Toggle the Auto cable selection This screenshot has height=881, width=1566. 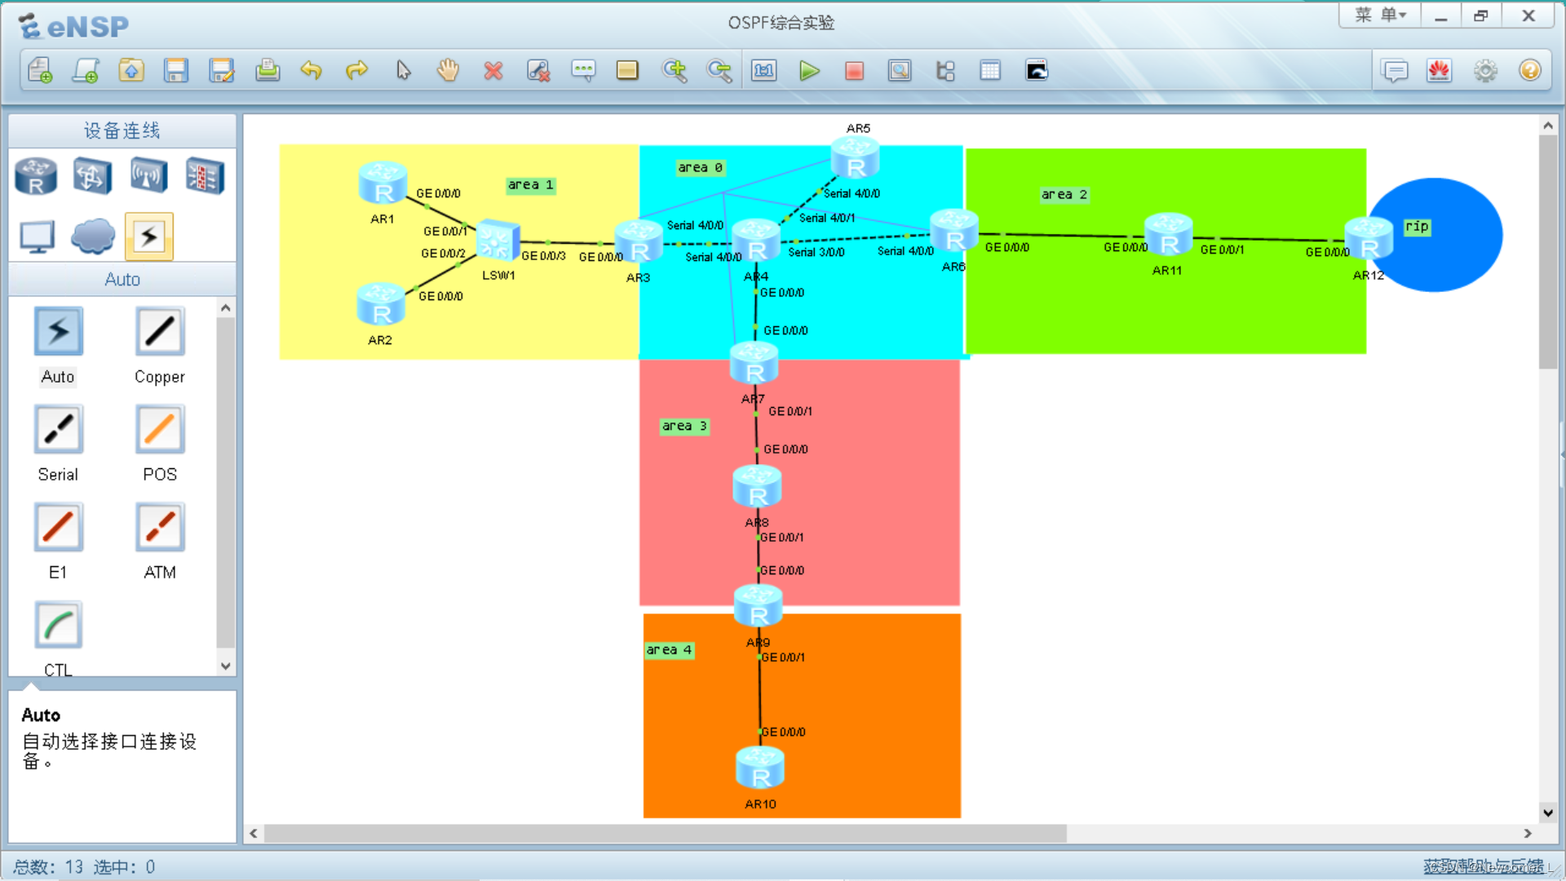pyautogui.click(x=58, y=332)
